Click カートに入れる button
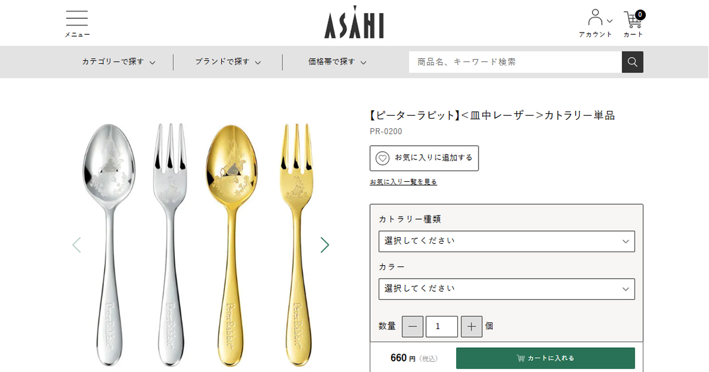The height and width of the screenshot is (372, 709). point(545,358)
